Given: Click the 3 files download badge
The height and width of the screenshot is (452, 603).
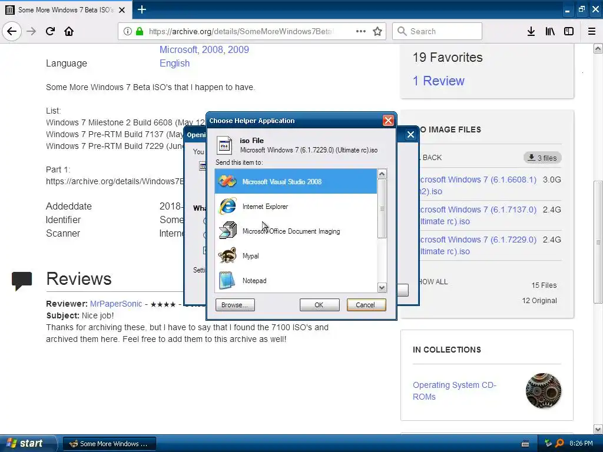Looking at the screenshot, I should point(542,158).
